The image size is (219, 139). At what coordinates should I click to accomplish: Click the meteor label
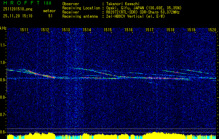coord(49,11)
